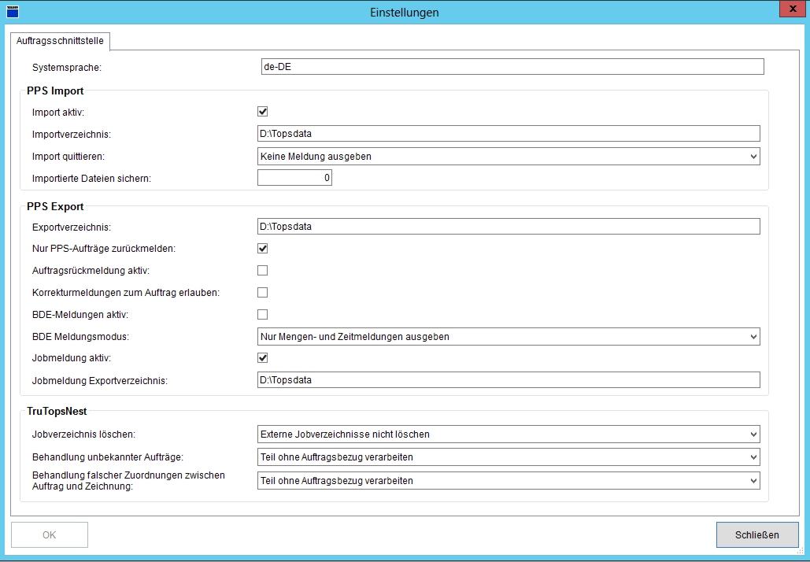Click the application icon in title bar

pyautogui.click(x=12, y=12)
